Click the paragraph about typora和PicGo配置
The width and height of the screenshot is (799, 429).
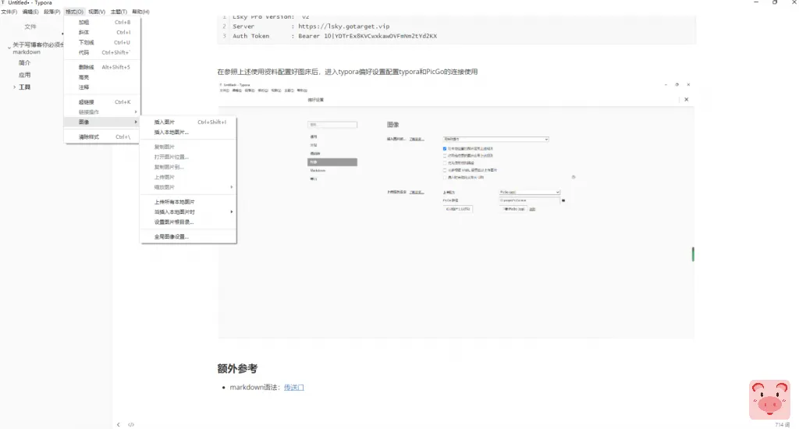click(x=347, y=72)
